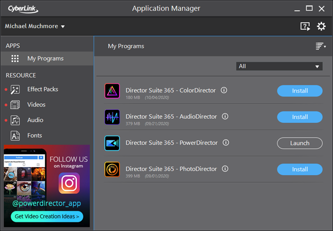Open the Effect Packs resource
Viewport: 333px width, 231px height.
pos(43,89)
